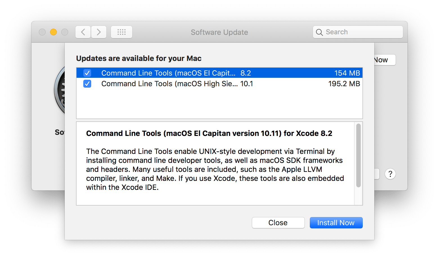Click the green zoom traffic light
Image resolution: width=439 pixels, height=255 pixels.
[65, 32]
